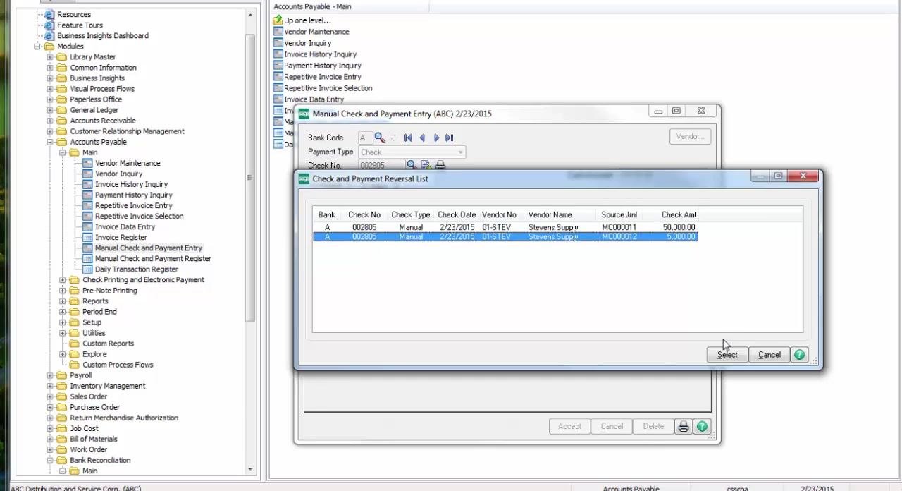Click the Resources web page icon in tree
This screenshot has height=491, width=902.
point(49,14)
